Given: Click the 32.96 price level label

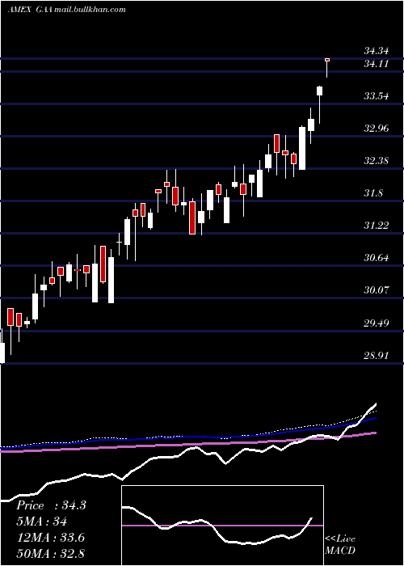Looking at the screenshot, I should click(x=377, y=128).
